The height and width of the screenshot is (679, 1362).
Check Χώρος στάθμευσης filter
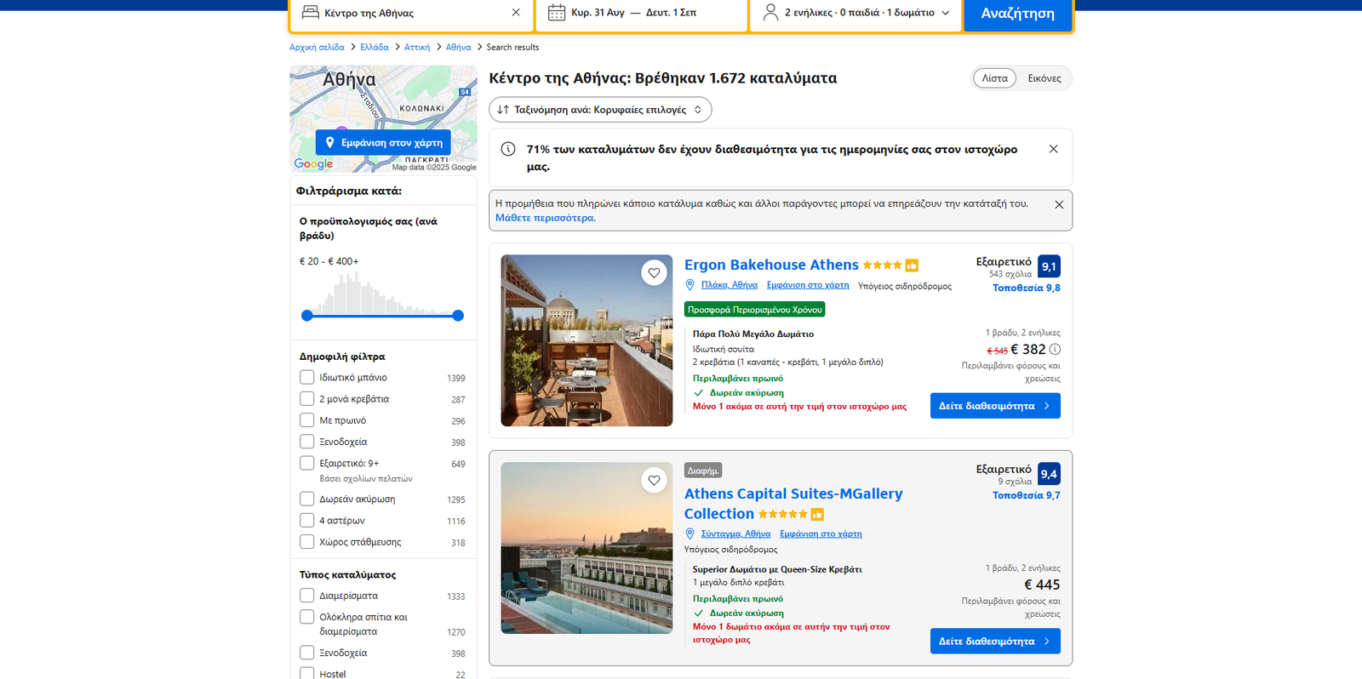307,541
